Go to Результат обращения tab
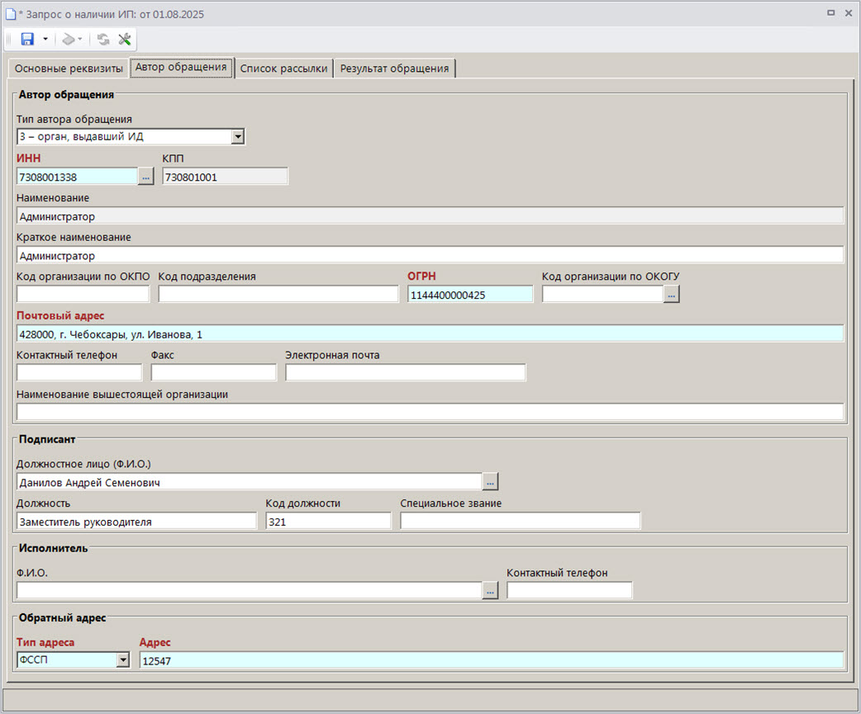861x714 pixels. pos(394,69)
